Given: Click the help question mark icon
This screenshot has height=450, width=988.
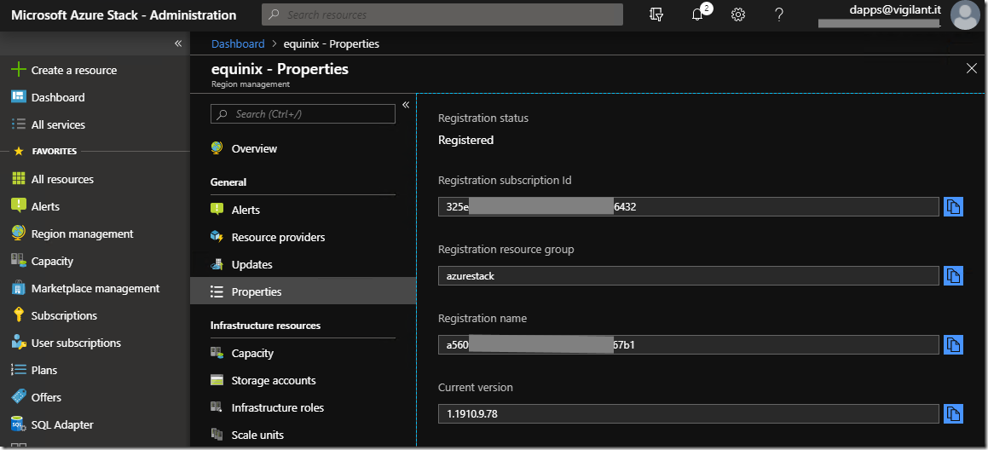Looking at the screenshot, I should pos(779,15).
